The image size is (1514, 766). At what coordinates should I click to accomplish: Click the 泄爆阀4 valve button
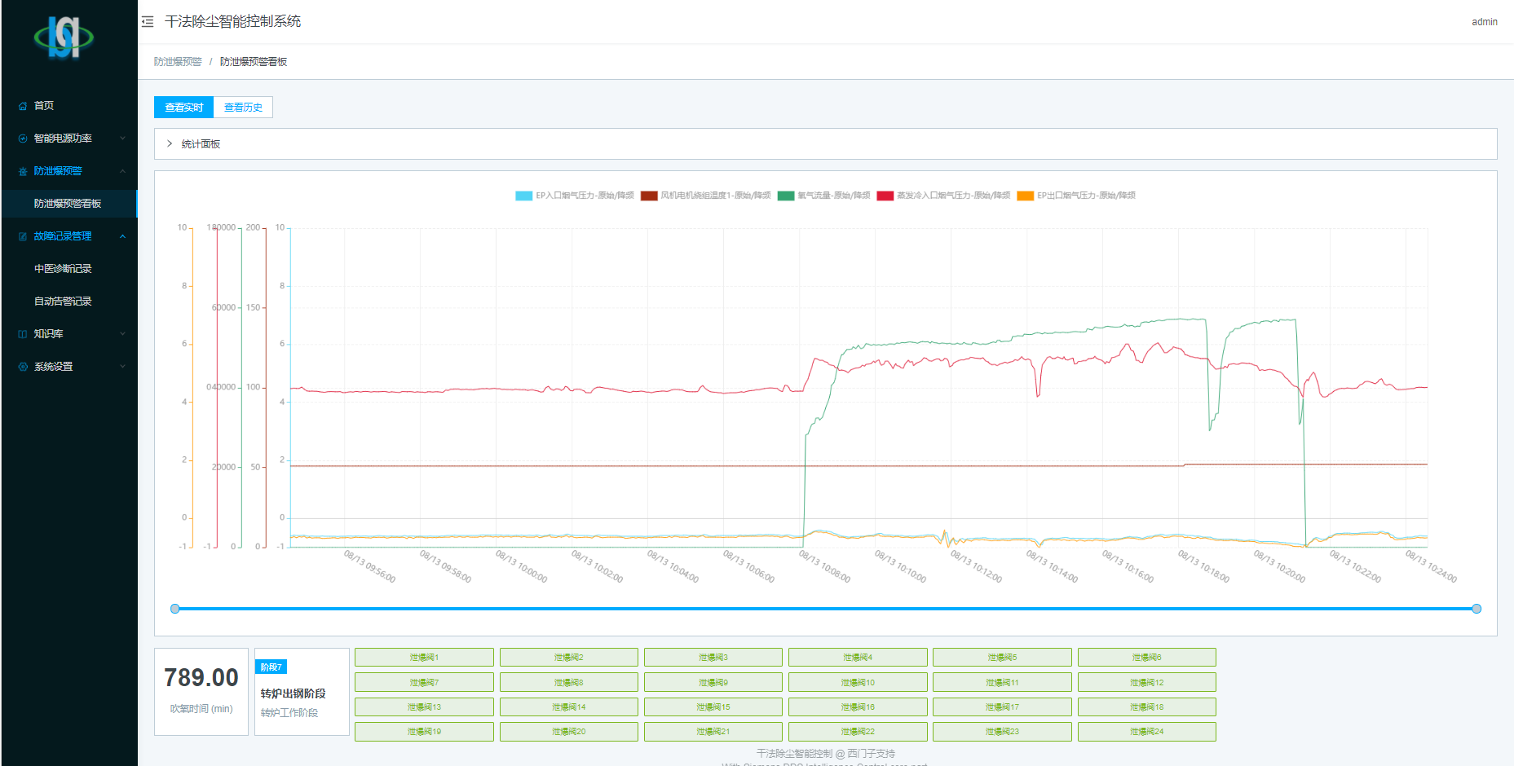click(858, 658)
